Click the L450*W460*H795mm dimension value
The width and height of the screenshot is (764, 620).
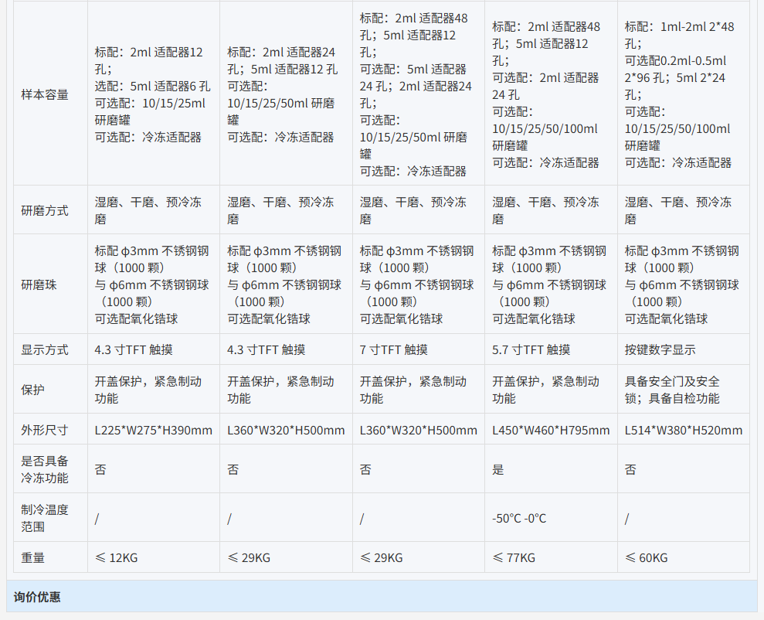(x=551, y=430)
